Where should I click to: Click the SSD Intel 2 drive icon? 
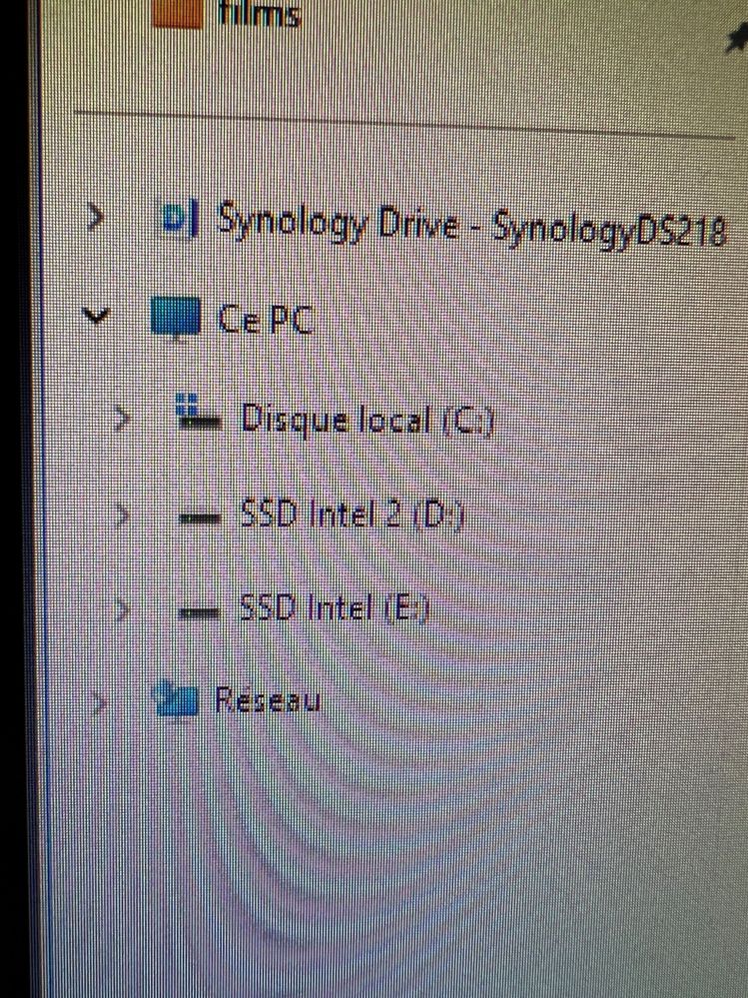pos(199,518)
